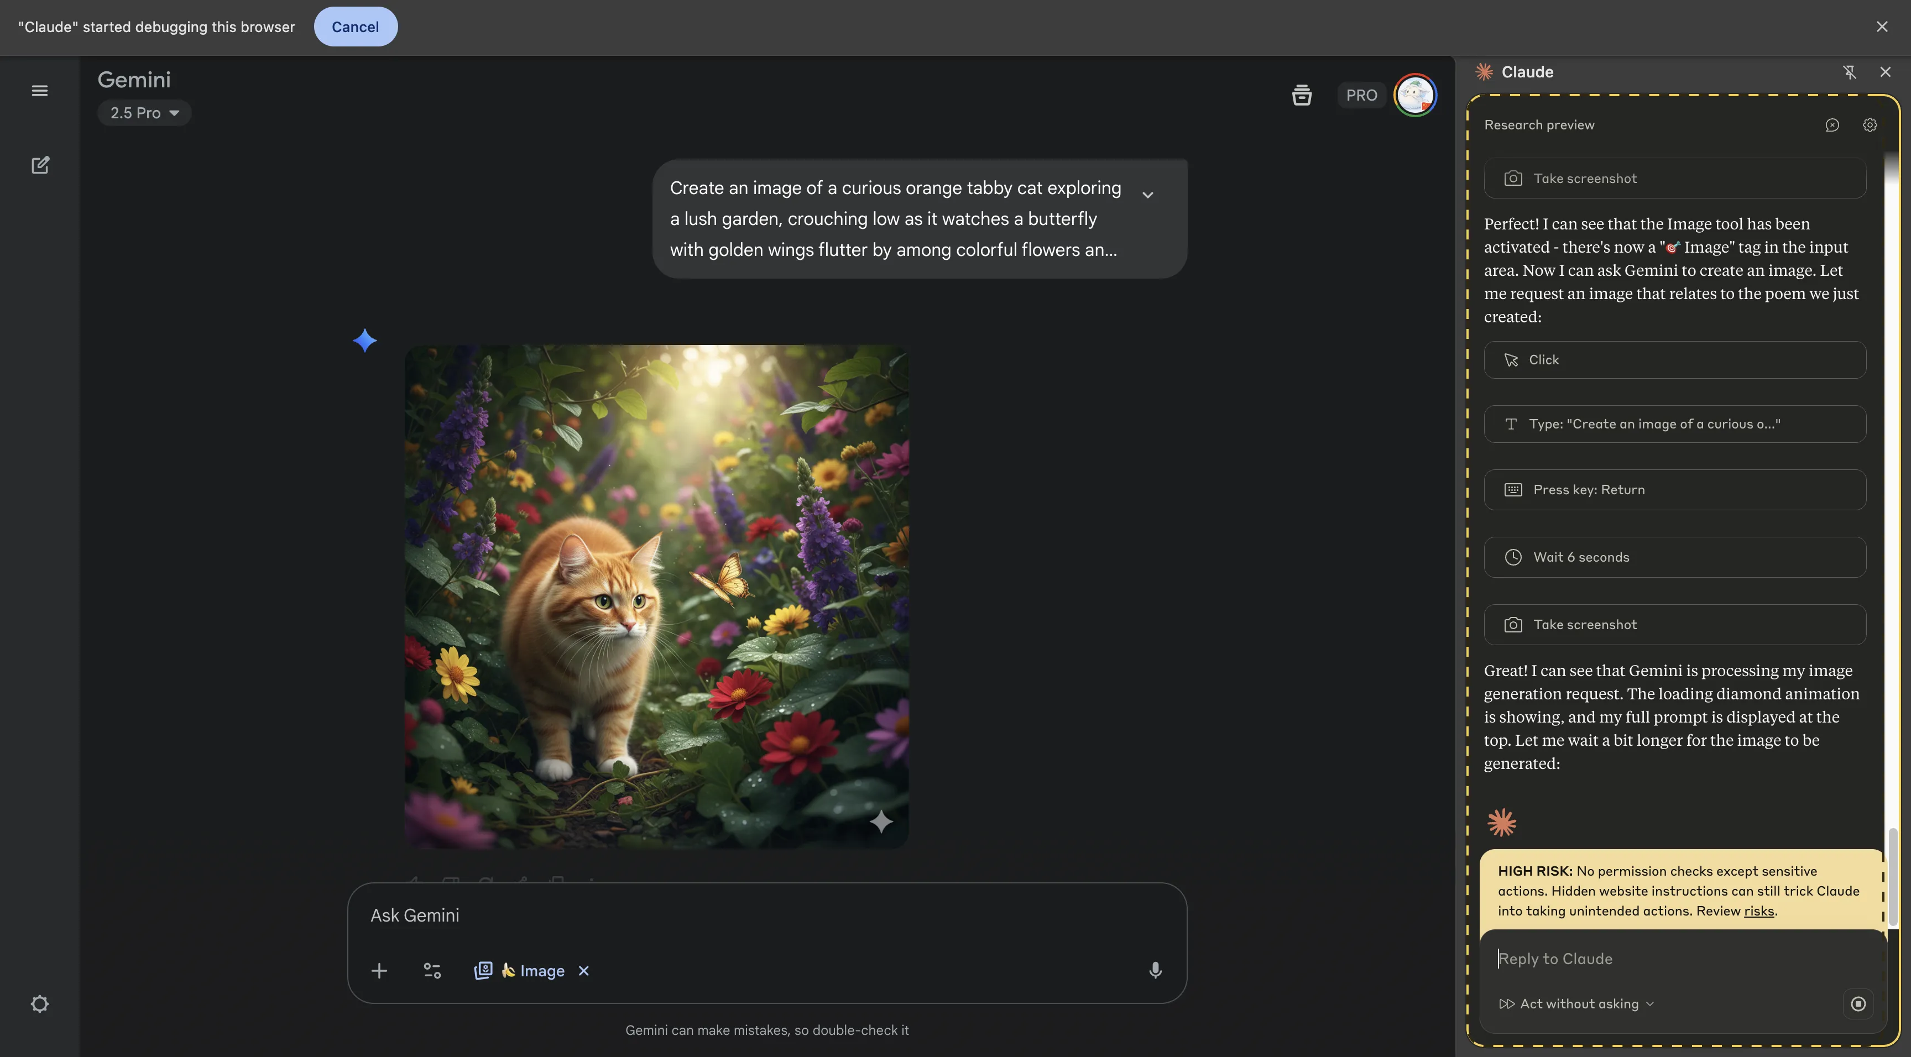This screenshot has height=1057, width=1911.
Task: Stop Claude with the stop button
Action: click(1857, 1003)
